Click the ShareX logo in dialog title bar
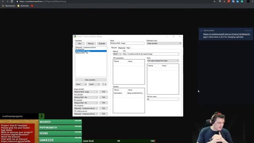The image size is (254, 143). [x=75, y=37]
